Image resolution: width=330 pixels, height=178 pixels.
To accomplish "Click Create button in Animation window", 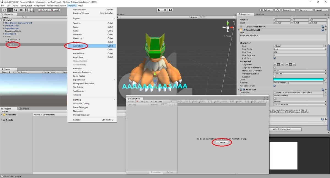I will coord(222,142).
